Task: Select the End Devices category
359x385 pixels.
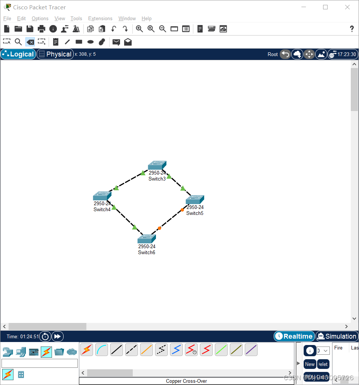Action: pyautogui.click(x=21, y=352)
